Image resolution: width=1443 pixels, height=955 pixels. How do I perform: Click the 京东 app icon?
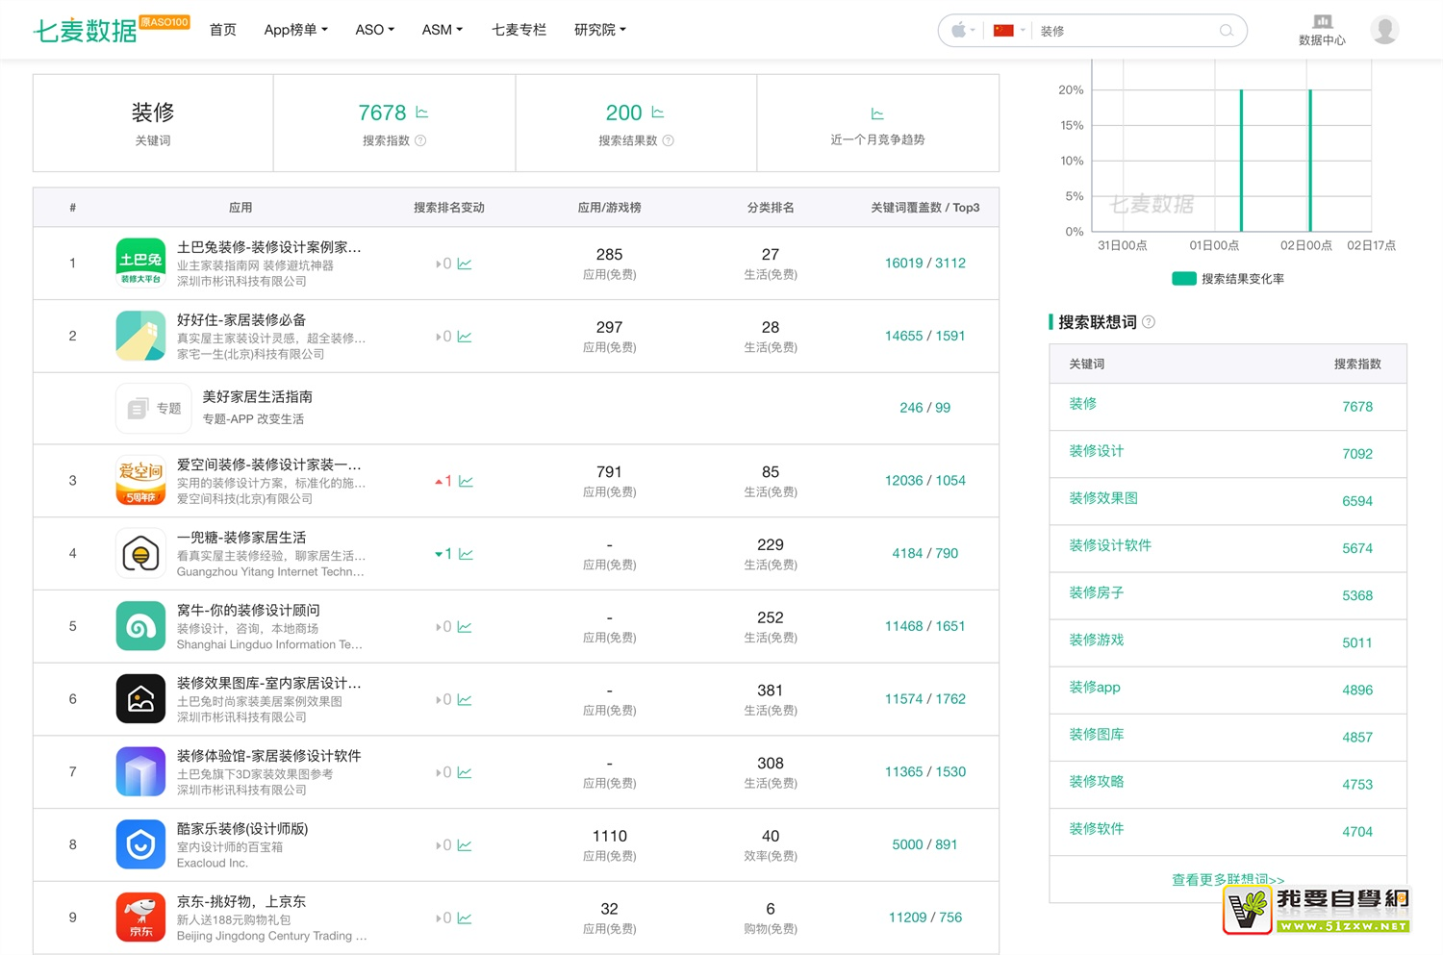[140, 917]
